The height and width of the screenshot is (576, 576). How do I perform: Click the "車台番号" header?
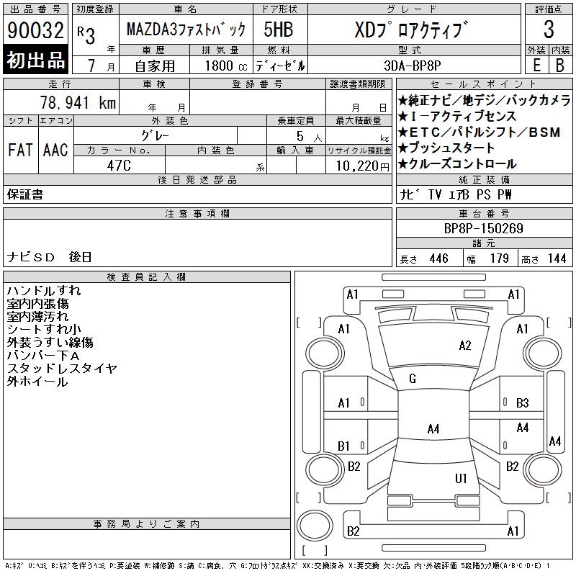(484, 213)
